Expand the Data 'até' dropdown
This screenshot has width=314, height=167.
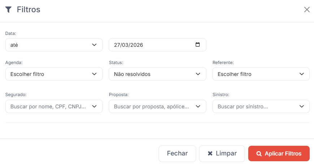pyautogui.click(x=54, y=45)
